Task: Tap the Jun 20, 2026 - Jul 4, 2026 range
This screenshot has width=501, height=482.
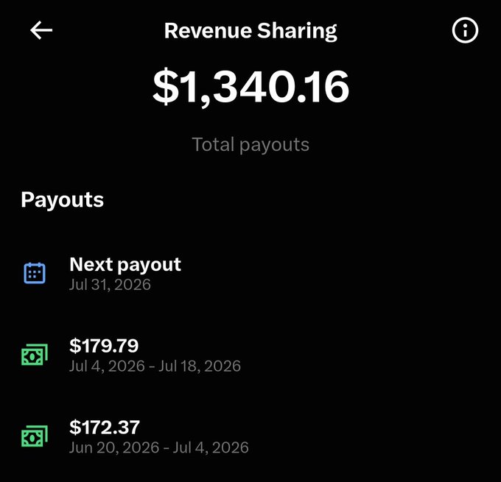Action: (159, 447)
